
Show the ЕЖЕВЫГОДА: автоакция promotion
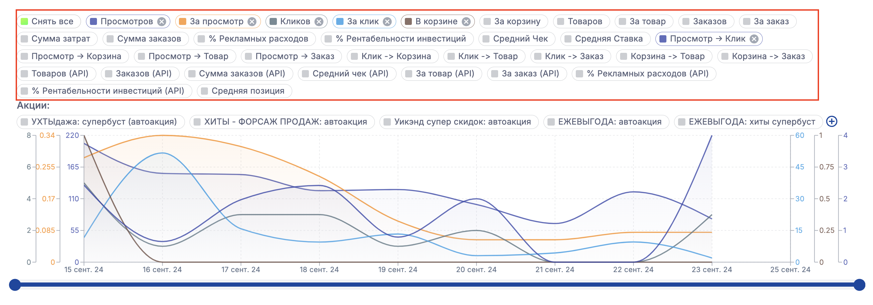tap(606, 122)
